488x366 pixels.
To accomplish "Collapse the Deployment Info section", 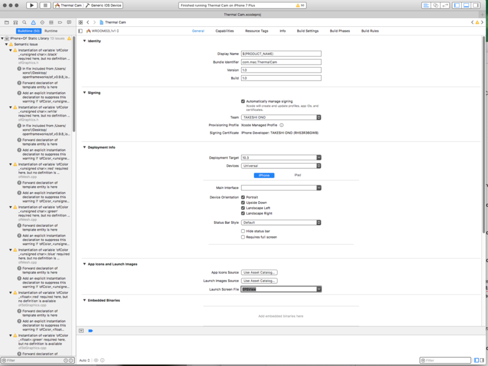I will click(x=84, y=147).
